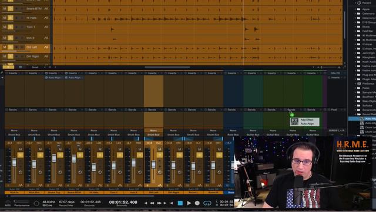
Task: Click the fast forward button in transport
Action: tap(159, 203)
